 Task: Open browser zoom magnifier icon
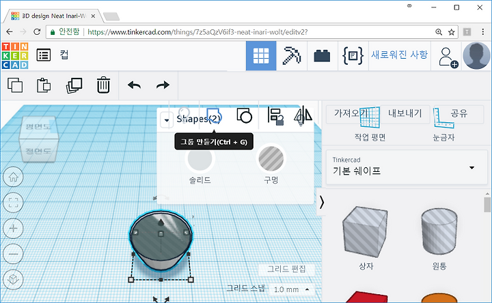pos(439,32)
